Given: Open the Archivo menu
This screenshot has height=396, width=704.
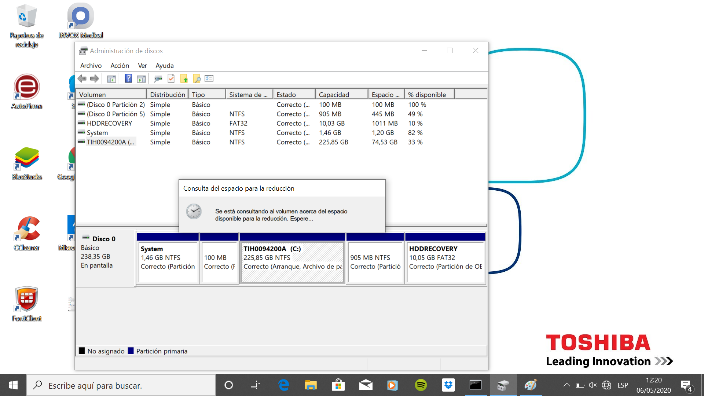Looking at the screenshot, I should [x=91, y=66].
